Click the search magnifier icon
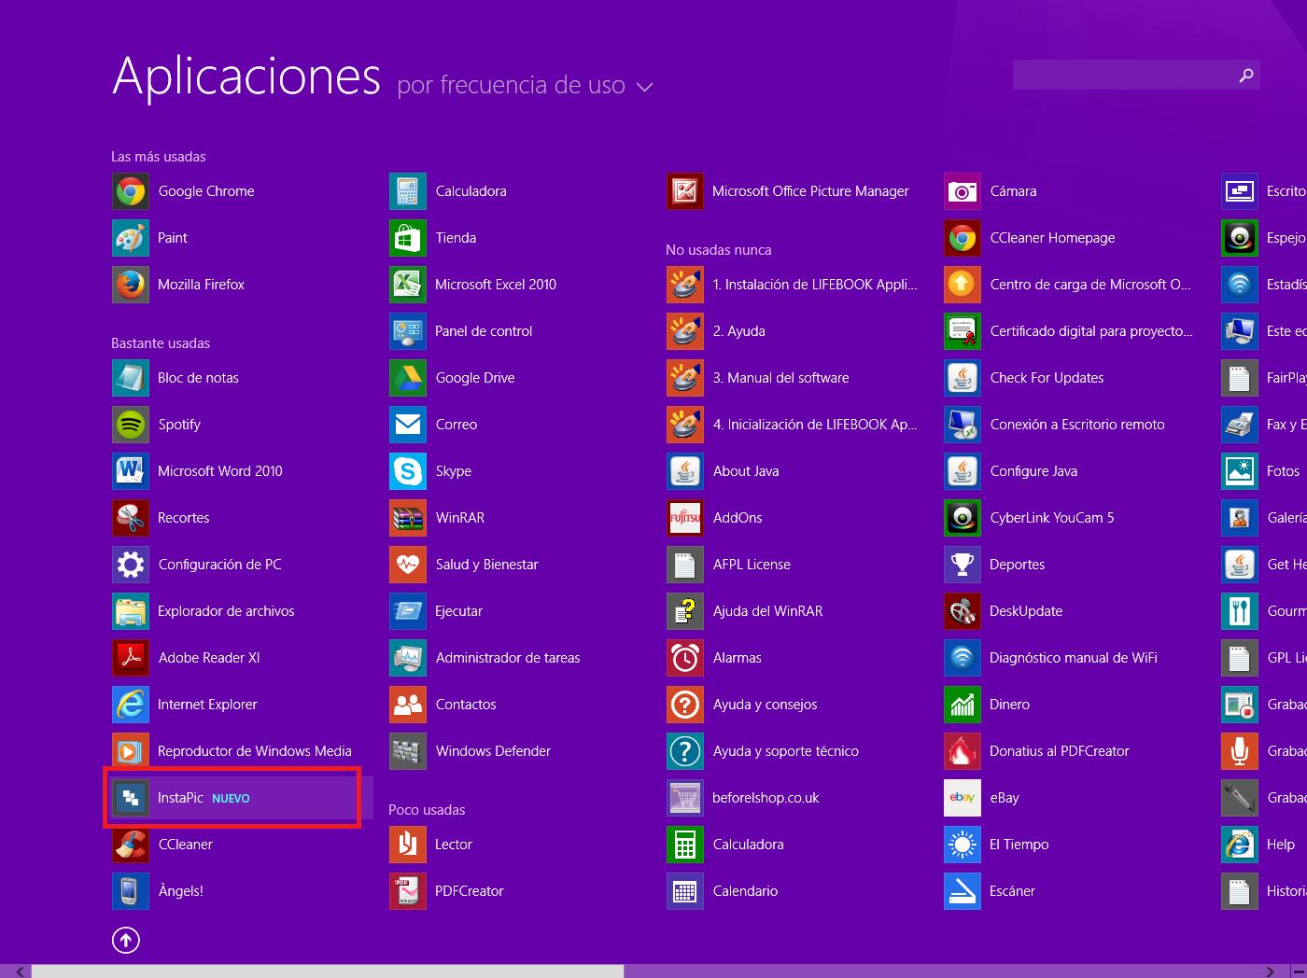Image resolution: width=1307 pixels, height=978 pixels. pyautogui.click(x=1245, y=76)
